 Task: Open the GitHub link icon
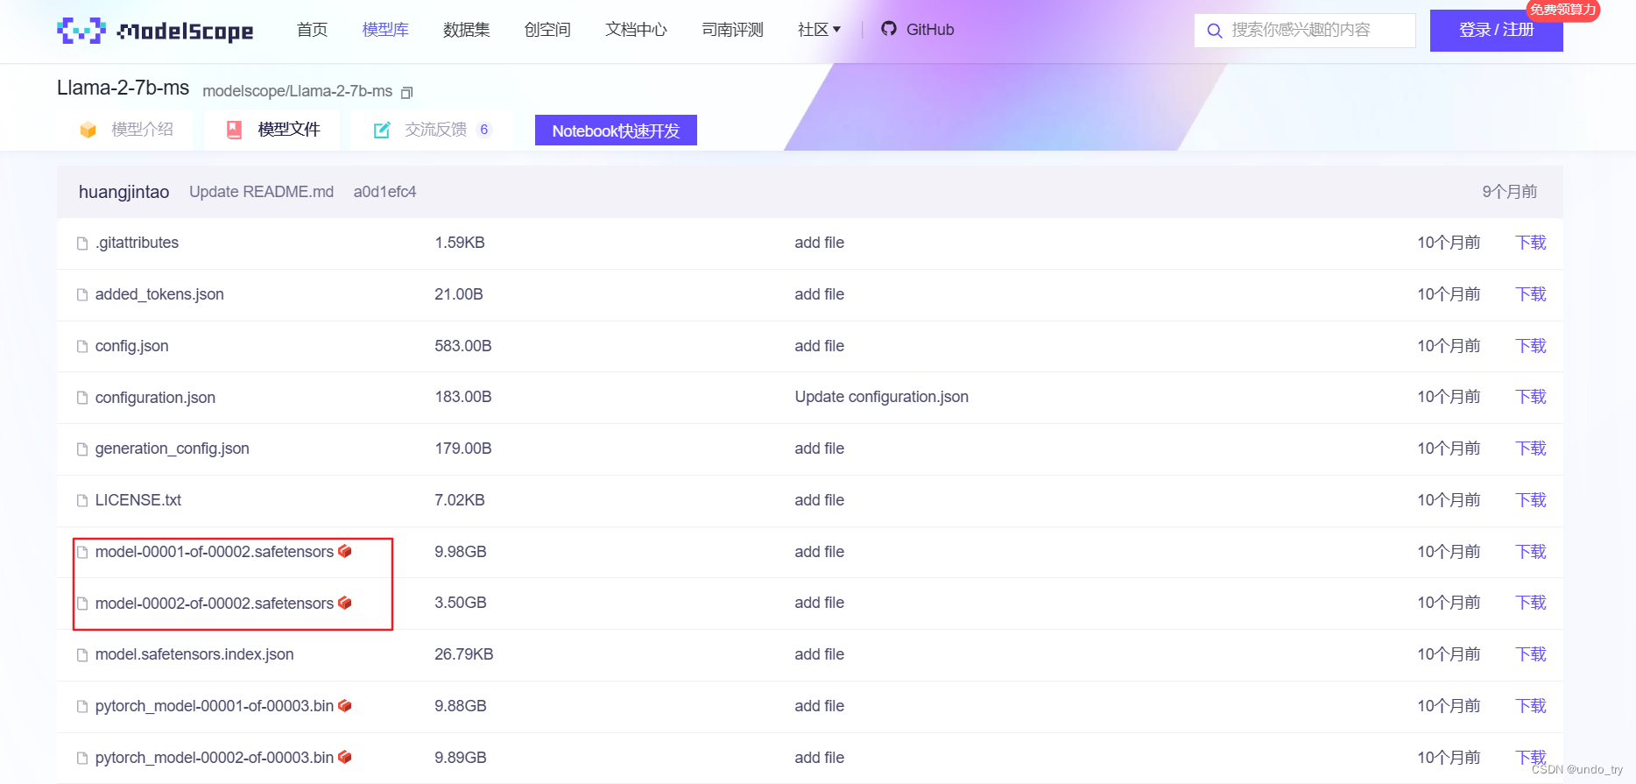coord(889,29)
